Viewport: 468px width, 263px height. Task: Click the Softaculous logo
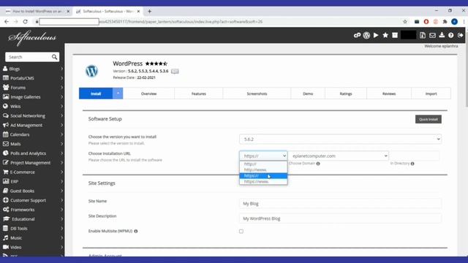click(x=32, y=37)
